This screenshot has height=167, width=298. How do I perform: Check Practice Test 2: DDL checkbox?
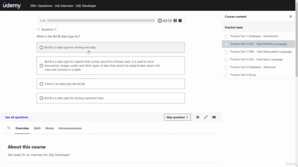coord(226,45)
